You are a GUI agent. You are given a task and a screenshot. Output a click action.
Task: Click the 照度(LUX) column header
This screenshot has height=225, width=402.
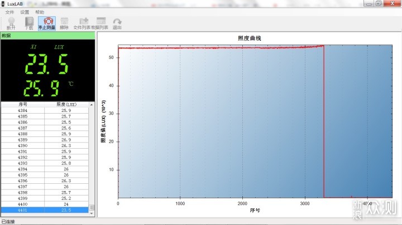tap(66, 104)
